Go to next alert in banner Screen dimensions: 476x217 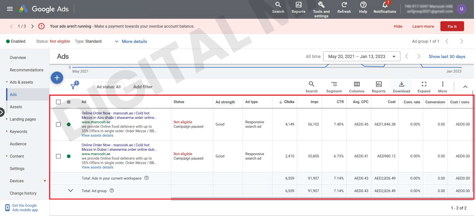pyautogui.click(x=32, y=26)
